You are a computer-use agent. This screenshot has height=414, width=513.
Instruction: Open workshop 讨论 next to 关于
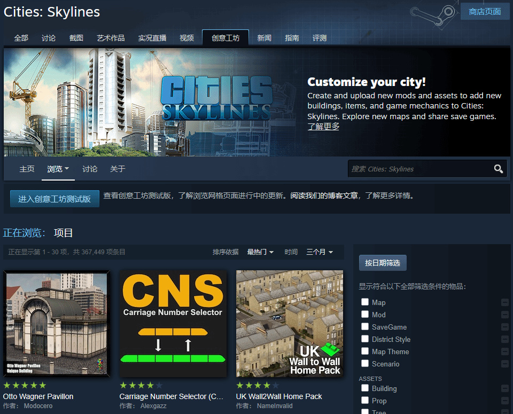90,169
